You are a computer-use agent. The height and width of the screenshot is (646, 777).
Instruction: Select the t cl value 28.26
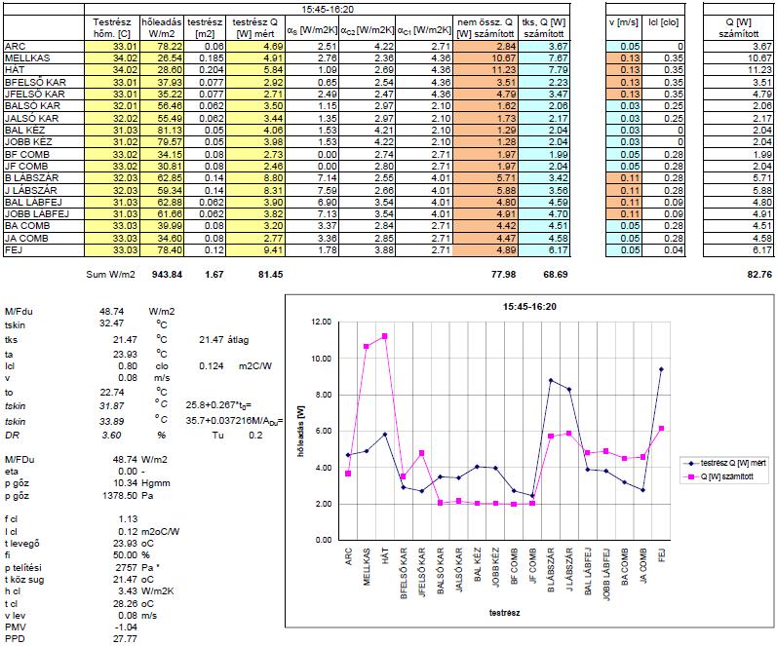click(x=126, y=604)
